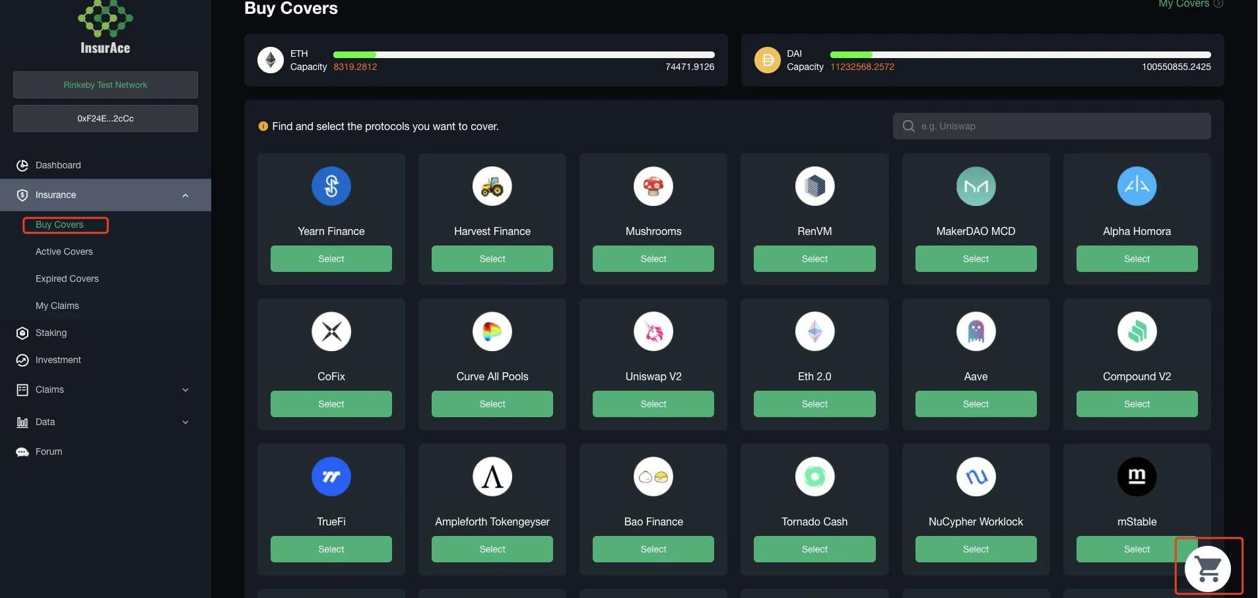Select TrueFi cover

[x=331, y=549]
